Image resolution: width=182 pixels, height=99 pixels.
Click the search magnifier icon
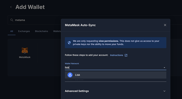(12, 20)
